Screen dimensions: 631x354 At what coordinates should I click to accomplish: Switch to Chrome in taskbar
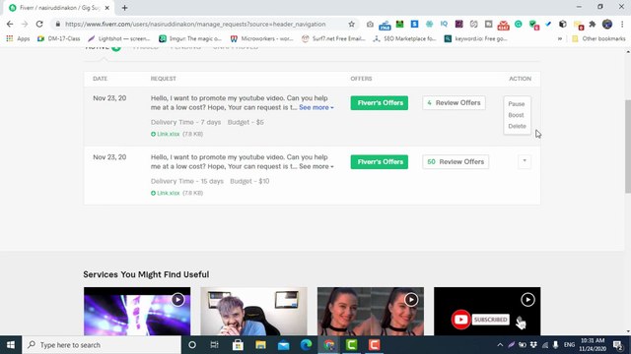328,345
